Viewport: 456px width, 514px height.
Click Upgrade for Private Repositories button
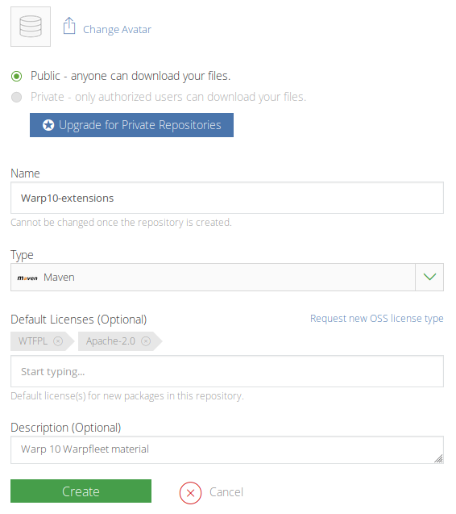pos(131,125)
